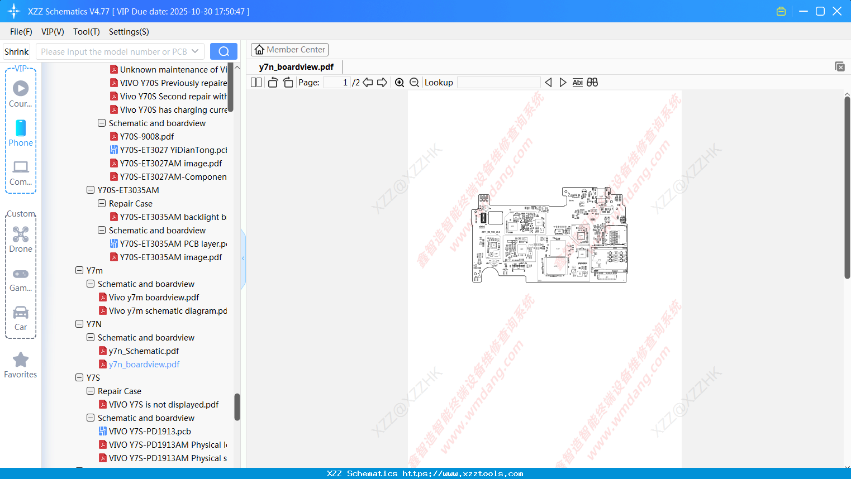Screen dimensions: 851x479
Task: Select the Phone category icon
Action: tap(21, 128)
